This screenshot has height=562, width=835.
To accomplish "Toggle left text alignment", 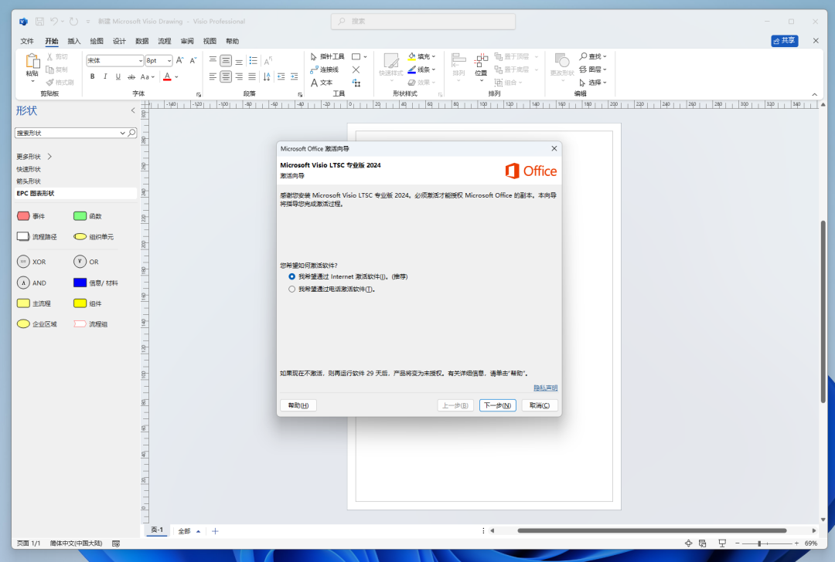I will 213,77.
